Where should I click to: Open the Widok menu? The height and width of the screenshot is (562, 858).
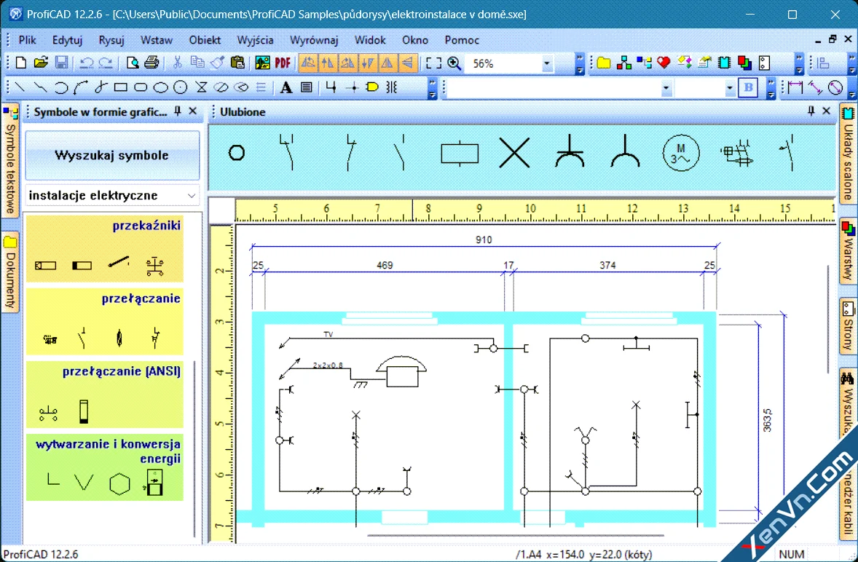[x=370, y=40]
